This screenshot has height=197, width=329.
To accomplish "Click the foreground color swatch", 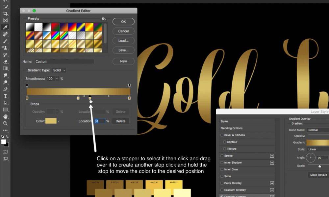I will (x=4, y=142).
